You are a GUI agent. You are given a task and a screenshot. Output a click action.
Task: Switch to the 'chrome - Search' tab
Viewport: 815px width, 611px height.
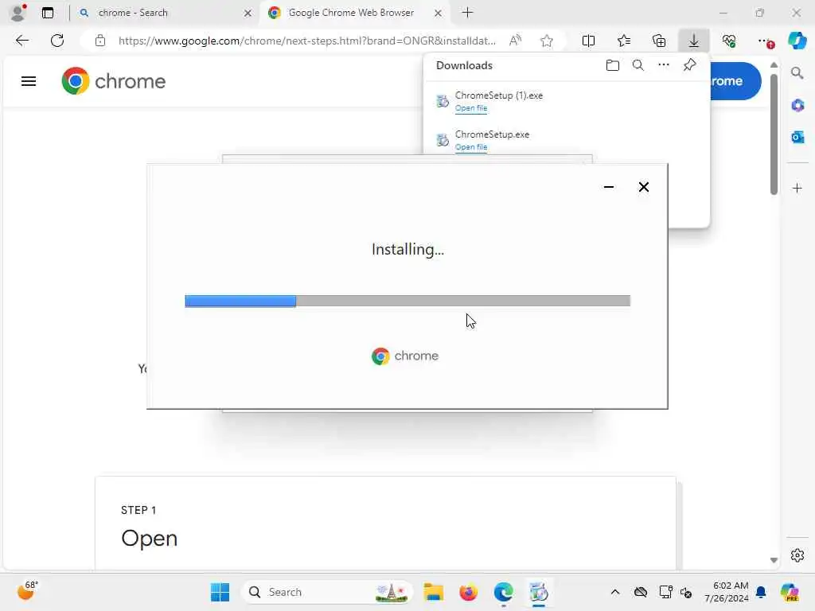163,13
